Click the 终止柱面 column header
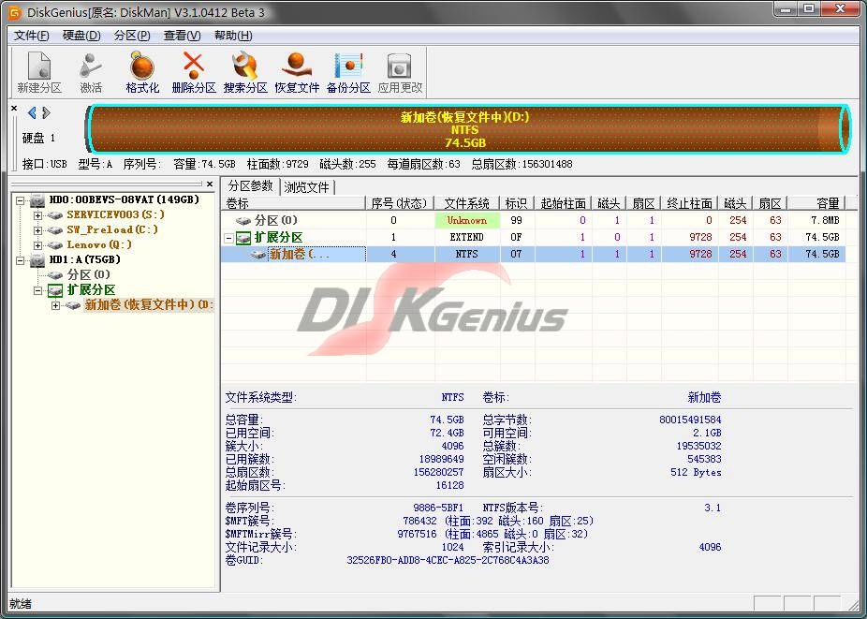 (x=689, y=203)
